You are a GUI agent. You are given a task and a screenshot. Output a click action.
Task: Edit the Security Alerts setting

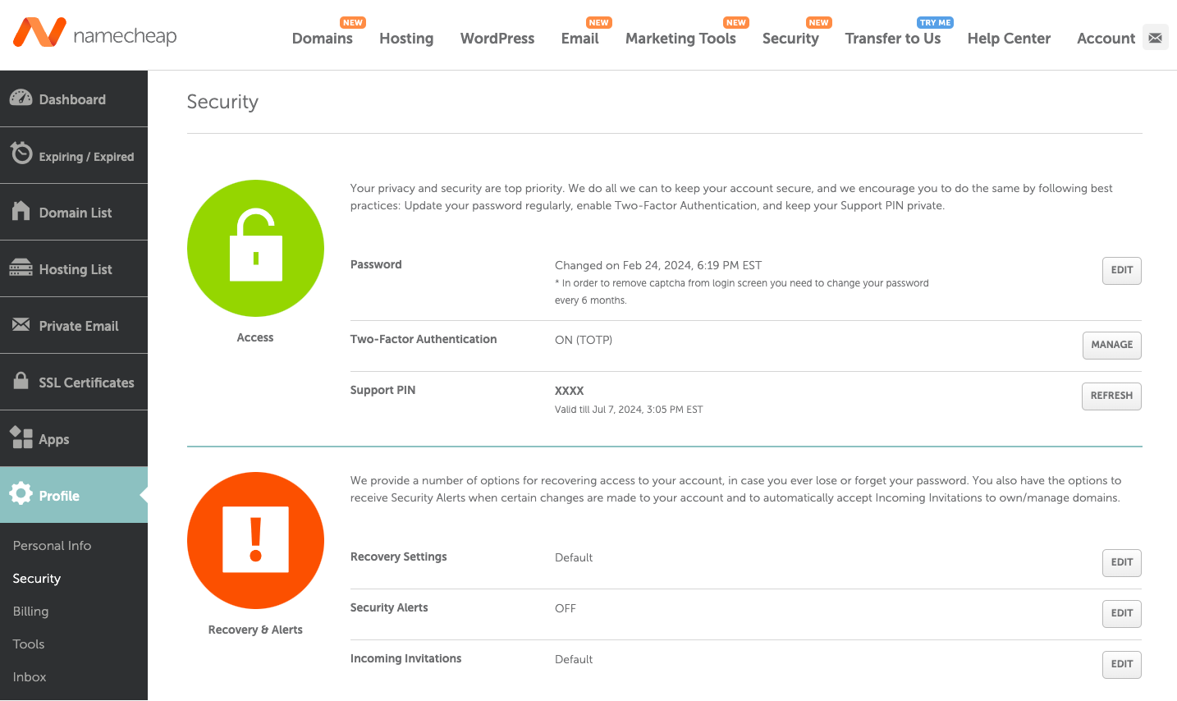coord(1121,613)
